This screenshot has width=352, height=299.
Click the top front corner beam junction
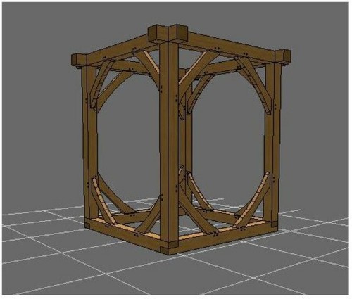pyautogui.click(x=168, y=34)
